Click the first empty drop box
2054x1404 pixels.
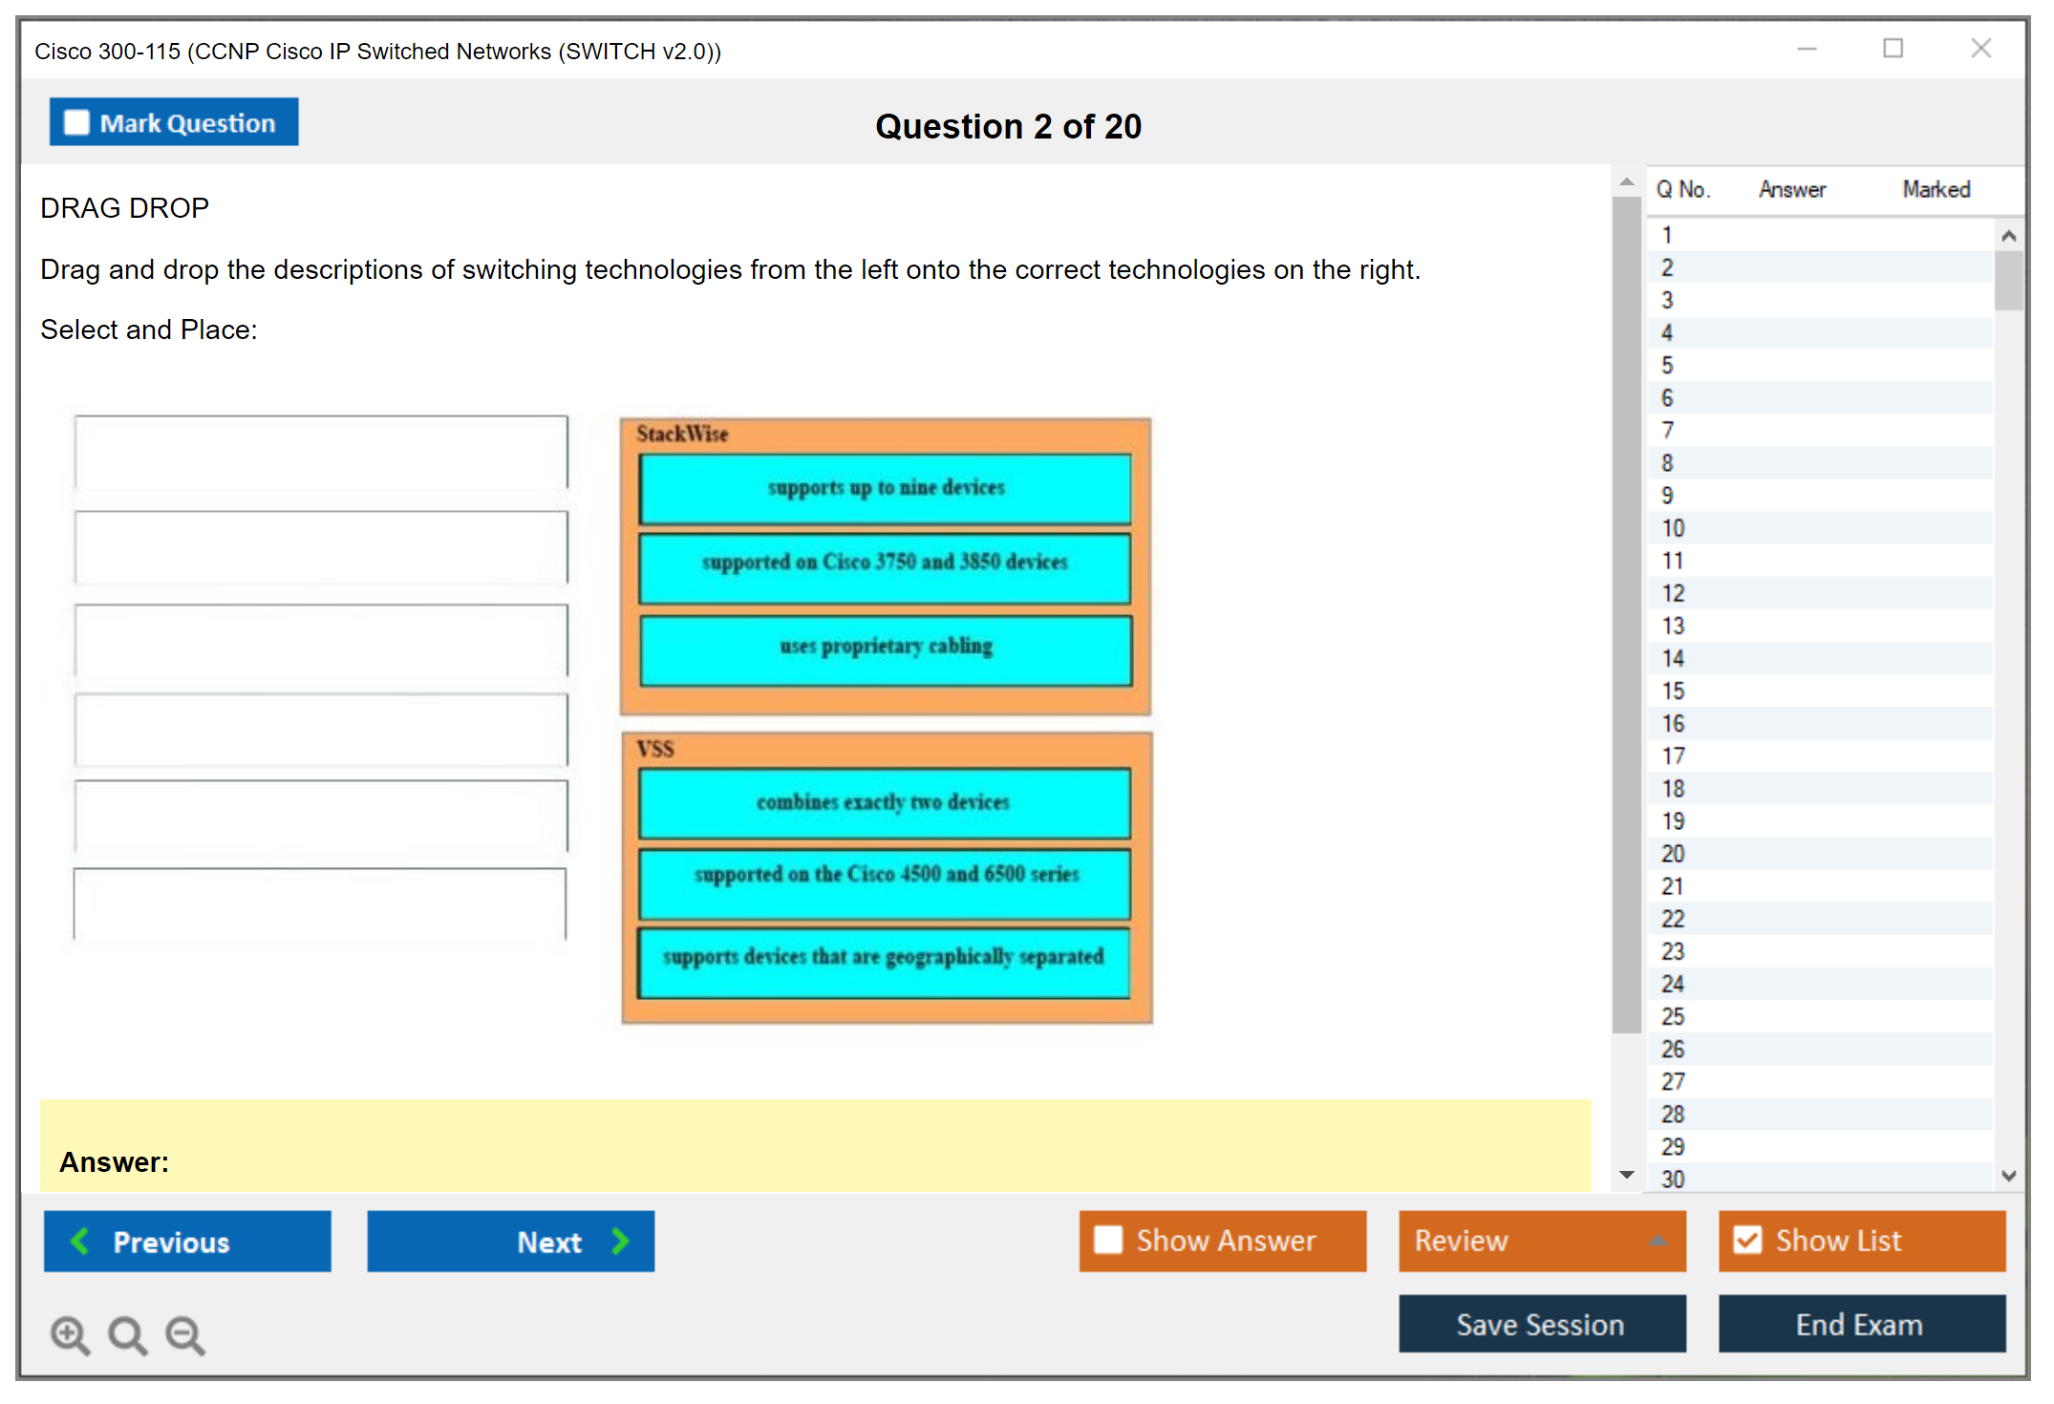tap(321, 452)
